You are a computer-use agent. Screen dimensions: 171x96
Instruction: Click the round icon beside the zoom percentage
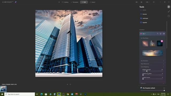coord(154,2)
